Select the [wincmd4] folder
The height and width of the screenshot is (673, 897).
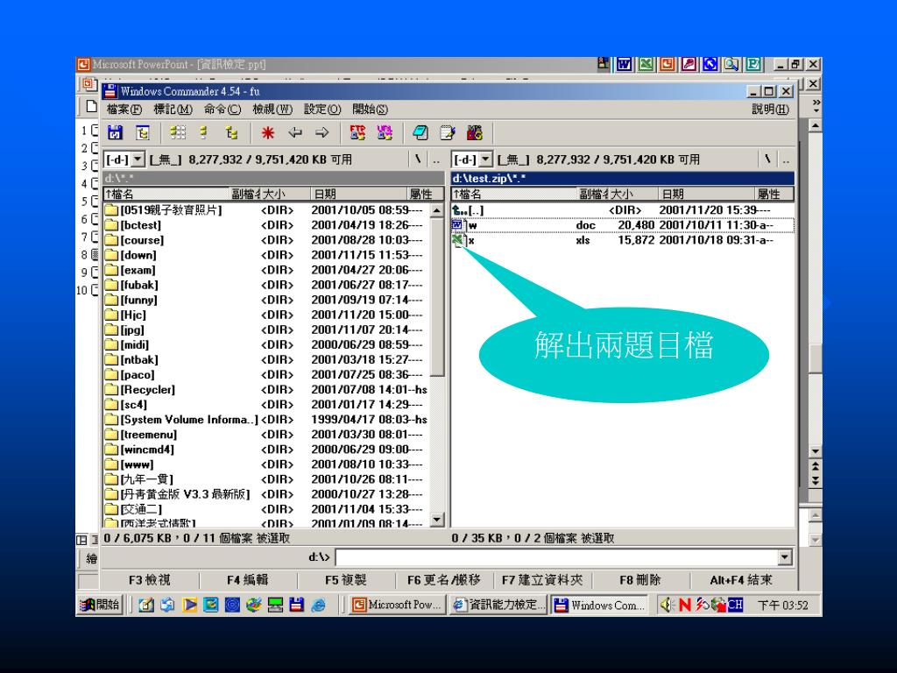click(266, 450)
